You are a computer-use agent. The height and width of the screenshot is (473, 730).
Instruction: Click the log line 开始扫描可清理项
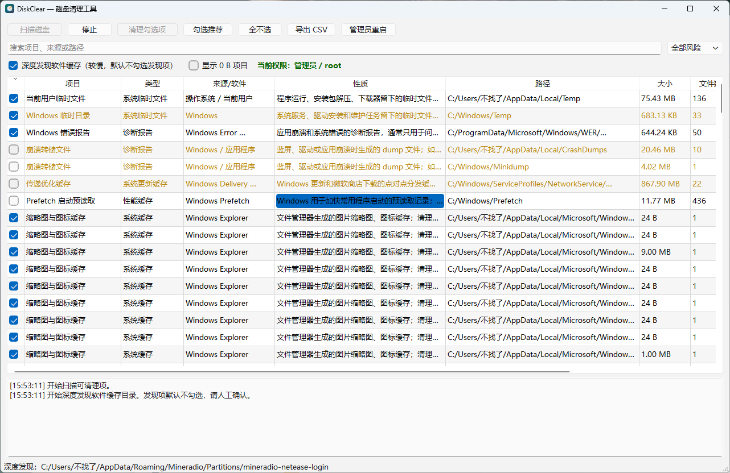60,385
